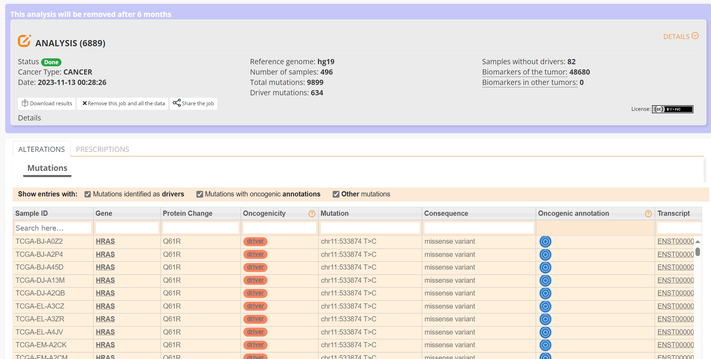Click driver badge for TCGA-DJ-A2QB
Screen dimensions: 711x359
(255, 293)
